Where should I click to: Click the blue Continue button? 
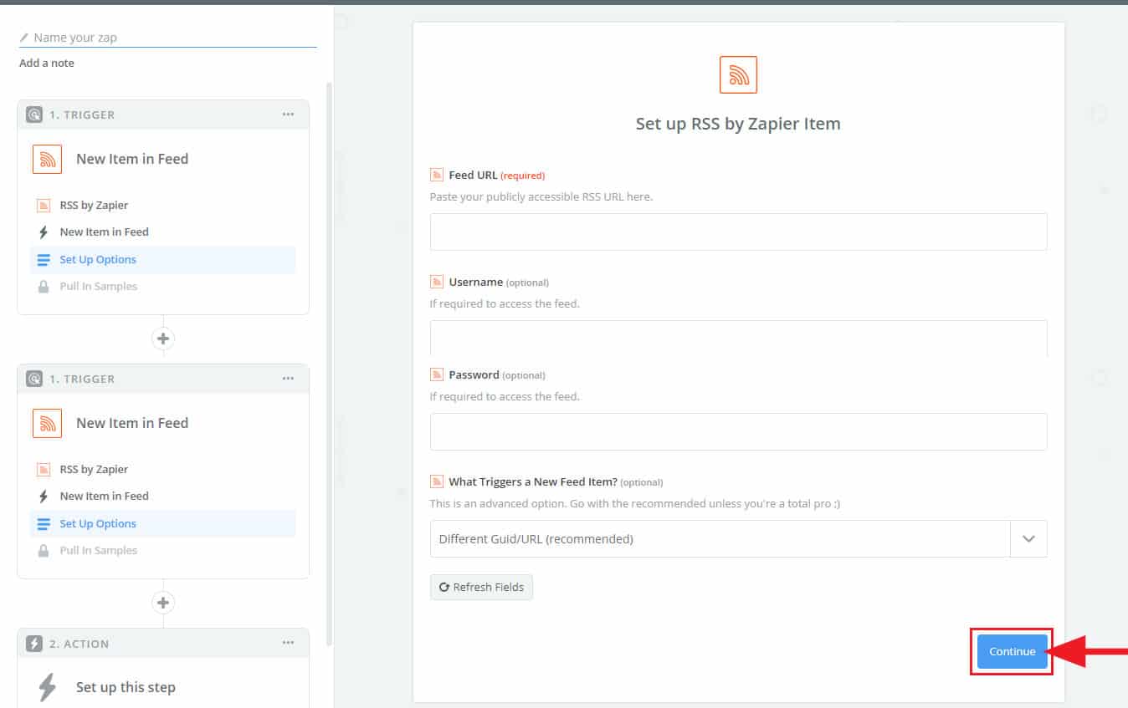pos(1012,651)
